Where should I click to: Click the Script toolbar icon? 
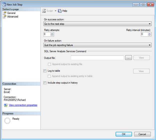(x=44, y=11)
